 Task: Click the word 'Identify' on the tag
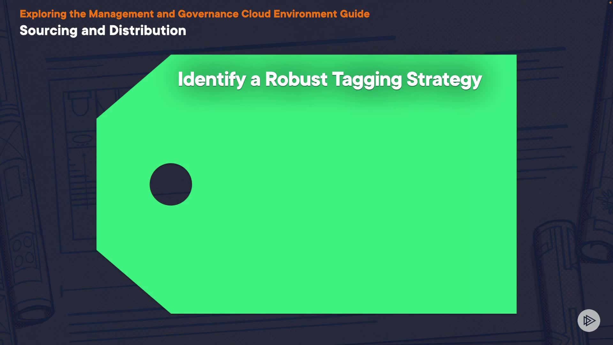click(x=212, y=79)
